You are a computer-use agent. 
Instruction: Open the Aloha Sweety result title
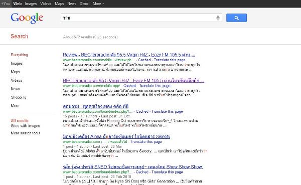pos(116,136)
